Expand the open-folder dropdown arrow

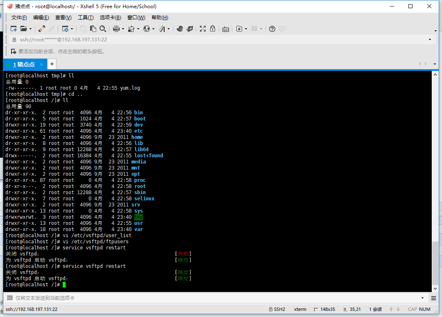pyautogui.click(x=30, y=29)
